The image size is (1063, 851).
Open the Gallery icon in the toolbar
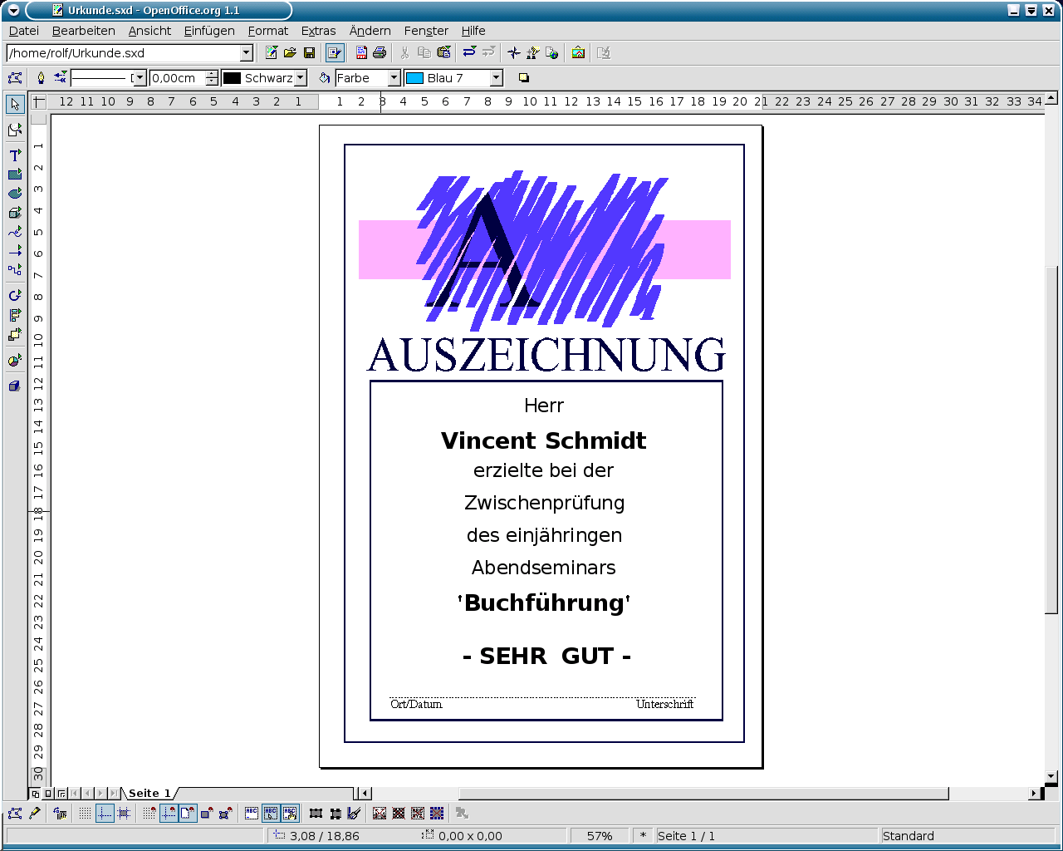tap(578, 53)
